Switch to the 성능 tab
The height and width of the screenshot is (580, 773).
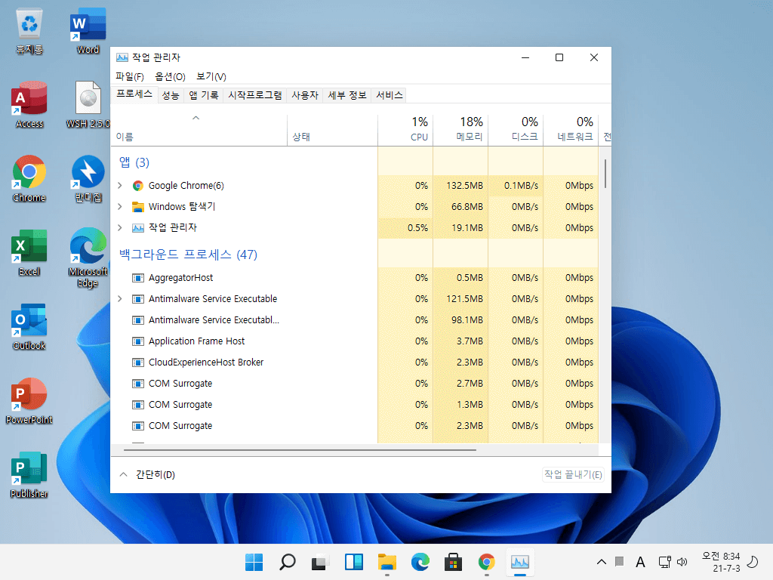pos(171,95)
